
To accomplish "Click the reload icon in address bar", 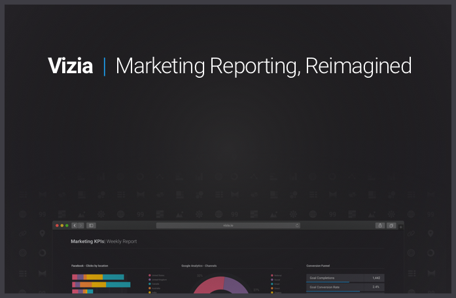I will click(x=297, y=225).
